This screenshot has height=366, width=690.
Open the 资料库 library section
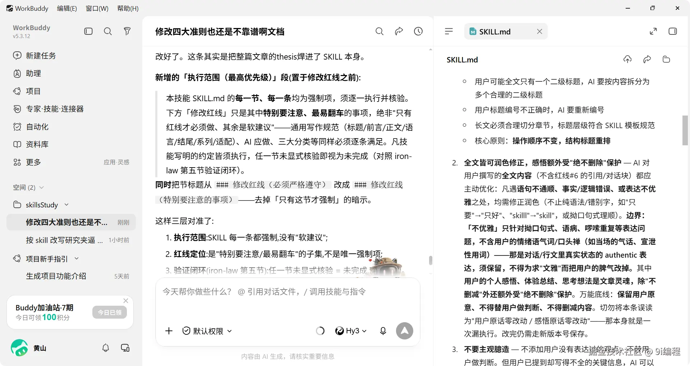click(71, 144)
